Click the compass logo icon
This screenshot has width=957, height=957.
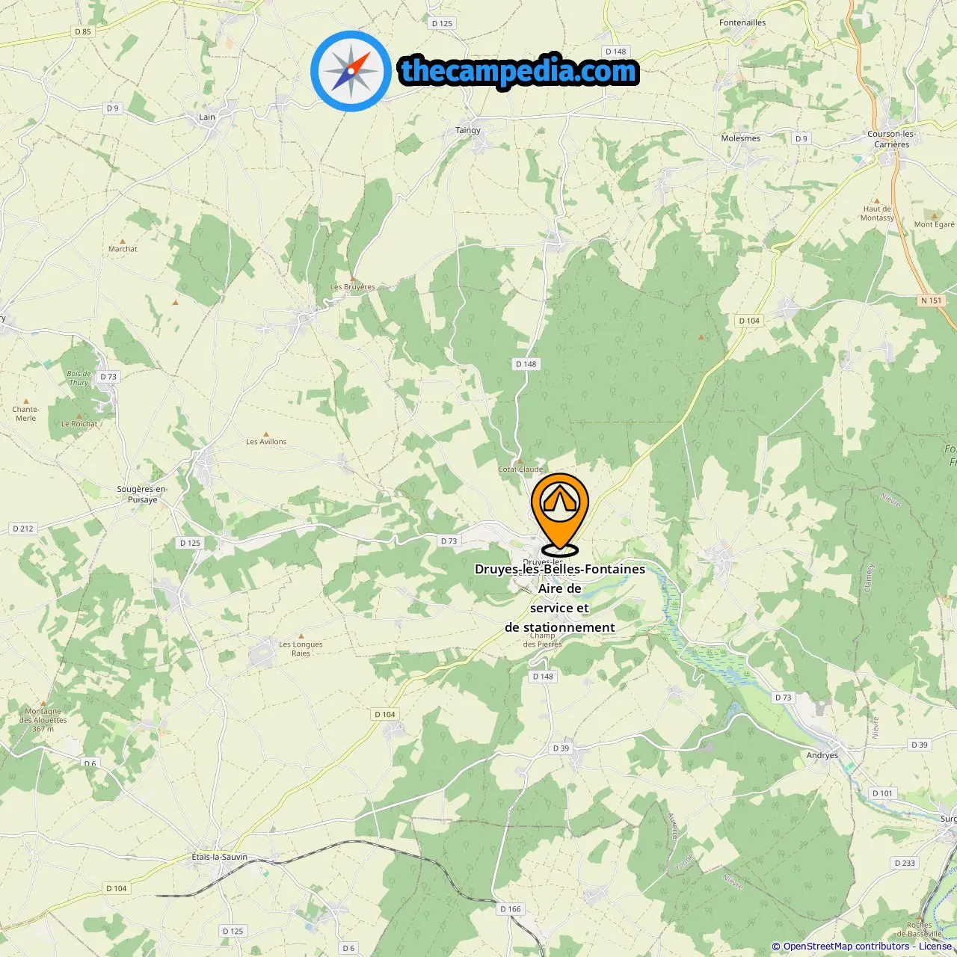[x=351, y=71]
